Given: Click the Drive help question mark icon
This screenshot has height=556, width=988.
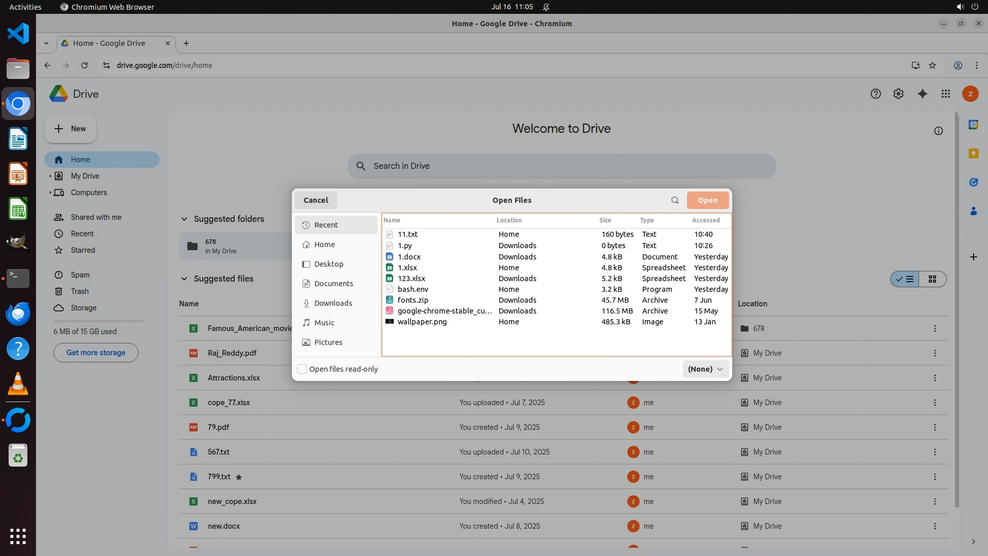Looking at the screenshot, I should tap(875, 94).
